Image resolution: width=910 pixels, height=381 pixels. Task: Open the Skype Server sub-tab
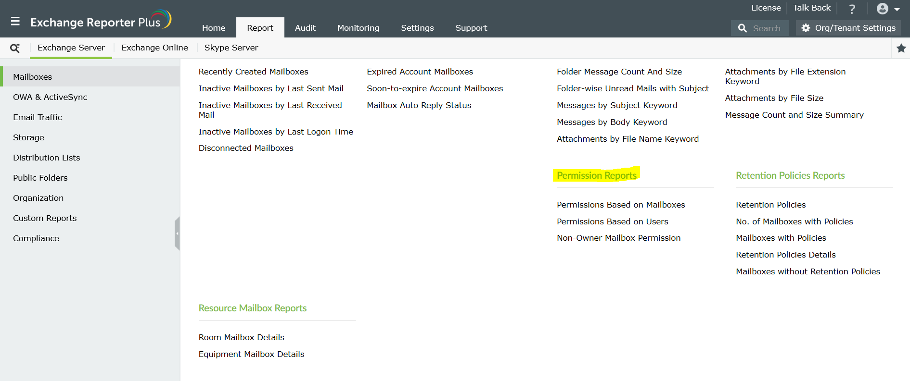coord(231,48)
